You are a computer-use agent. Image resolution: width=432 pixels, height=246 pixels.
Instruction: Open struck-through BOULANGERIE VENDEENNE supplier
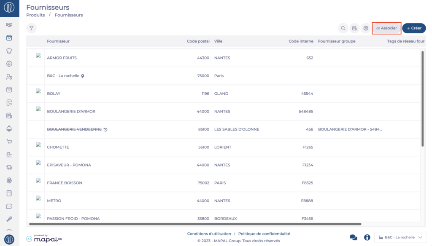point(74,129)
